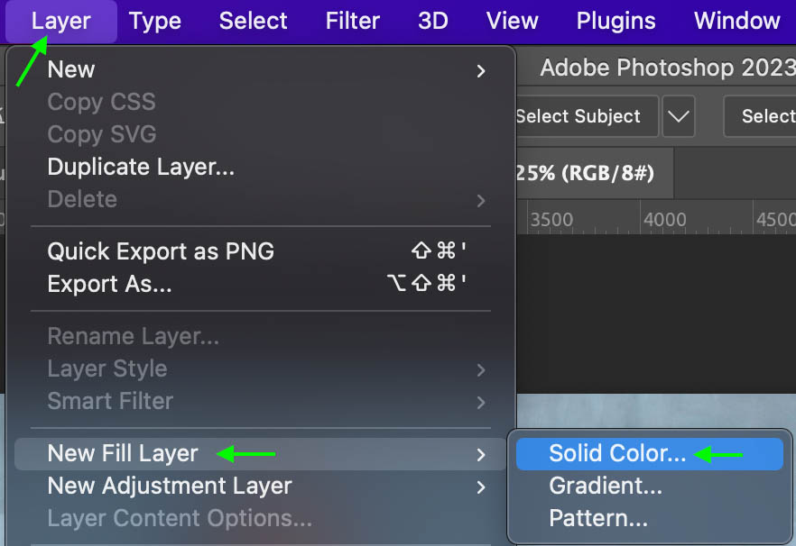Choose Duplicate Layer from the menu
The image size is (796, 546).
click(x=141, y=167)
